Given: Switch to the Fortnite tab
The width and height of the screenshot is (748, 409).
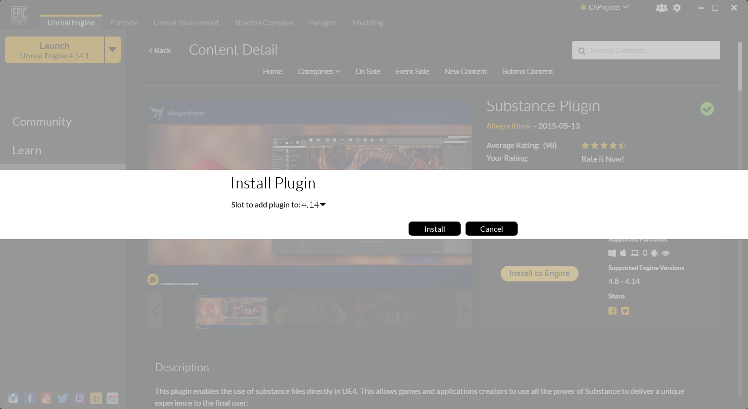Looking at the screenshot, I should point(124,22).
